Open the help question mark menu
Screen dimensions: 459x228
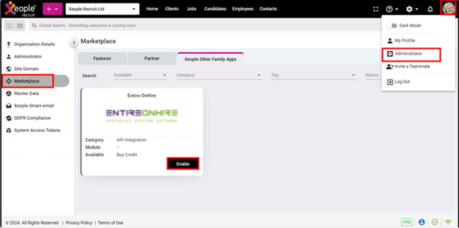392,9
